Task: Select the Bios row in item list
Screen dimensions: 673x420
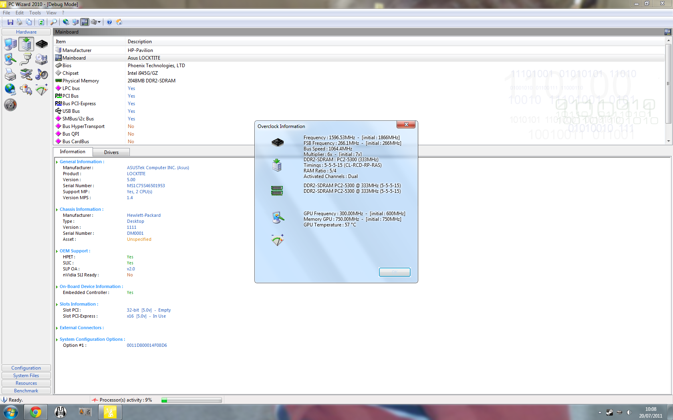Action: (x=359, y=66)
